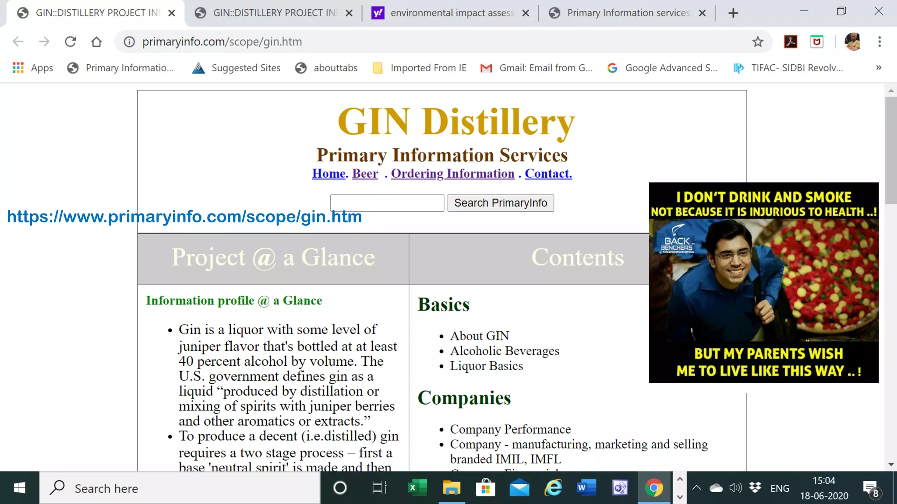
Task: Click Search PrimaryInfo button
Action: coord(501,203)
